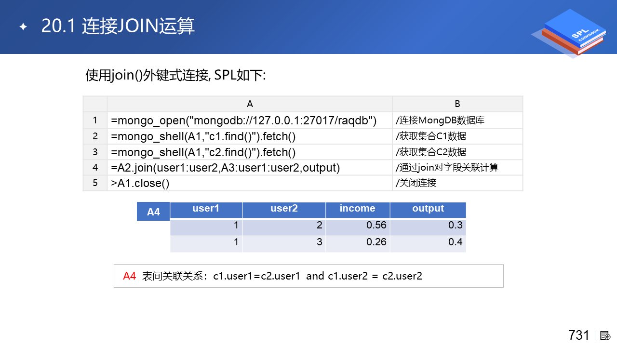Click the slide title "20.1 连接JOIN运算"
Viewport: 617px width, 347px height.
coord(118,26)
